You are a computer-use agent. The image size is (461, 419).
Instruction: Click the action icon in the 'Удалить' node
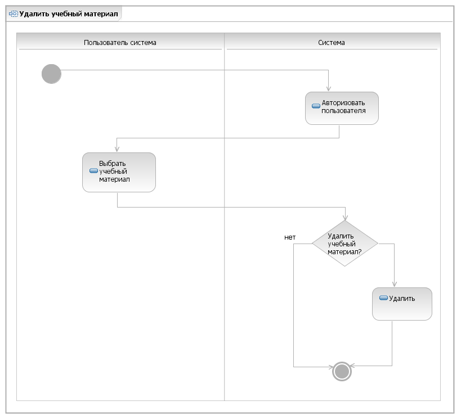click(x=383, y=298)
